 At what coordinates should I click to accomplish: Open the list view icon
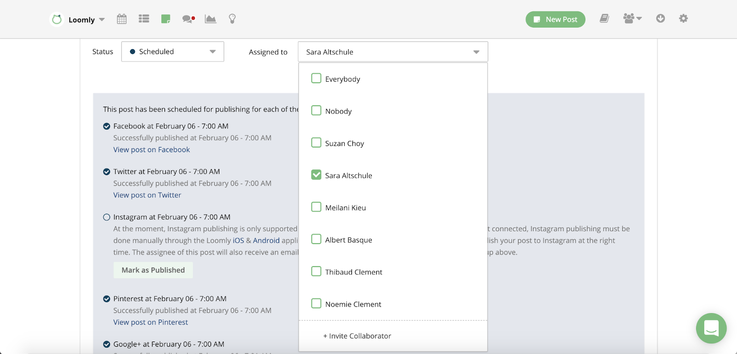(x=144, y=19)
